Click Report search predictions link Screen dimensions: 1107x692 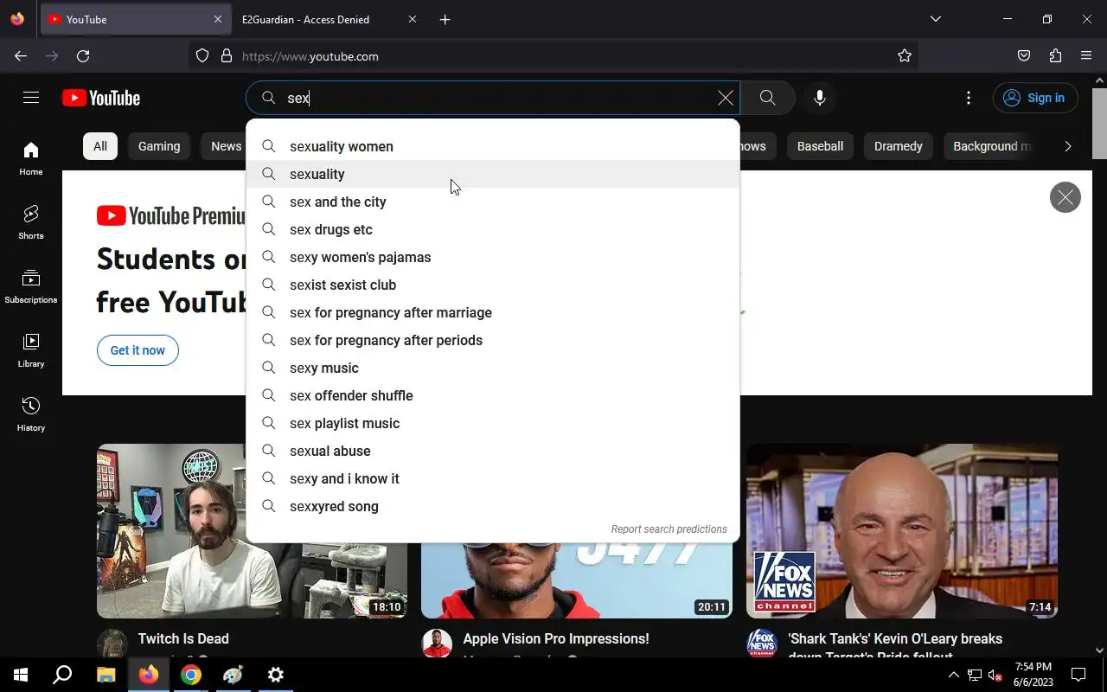coord(669,529)
